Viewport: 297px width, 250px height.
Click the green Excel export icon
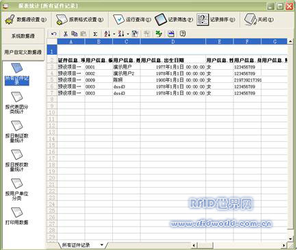[x=159, y=34]
